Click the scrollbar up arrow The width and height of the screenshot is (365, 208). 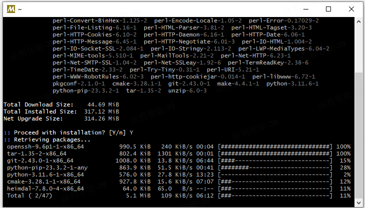coord(358,21)
